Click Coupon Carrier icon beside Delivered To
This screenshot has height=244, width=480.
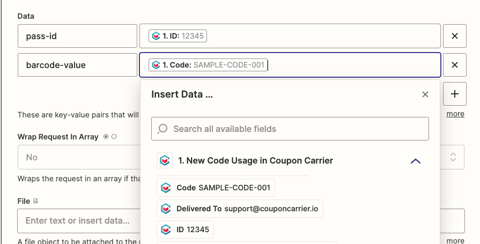pyautogui.click(x=166, y=209)
